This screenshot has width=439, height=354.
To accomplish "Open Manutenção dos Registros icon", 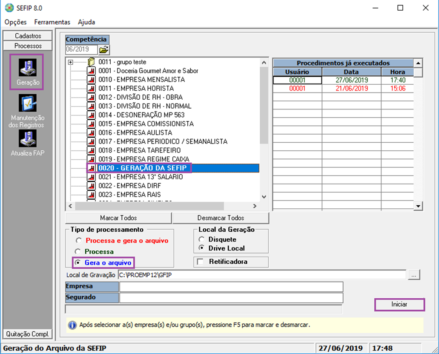I will [x=28, y=103].
